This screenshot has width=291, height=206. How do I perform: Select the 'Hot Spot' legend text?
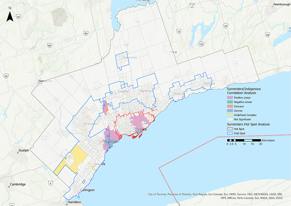239,129
